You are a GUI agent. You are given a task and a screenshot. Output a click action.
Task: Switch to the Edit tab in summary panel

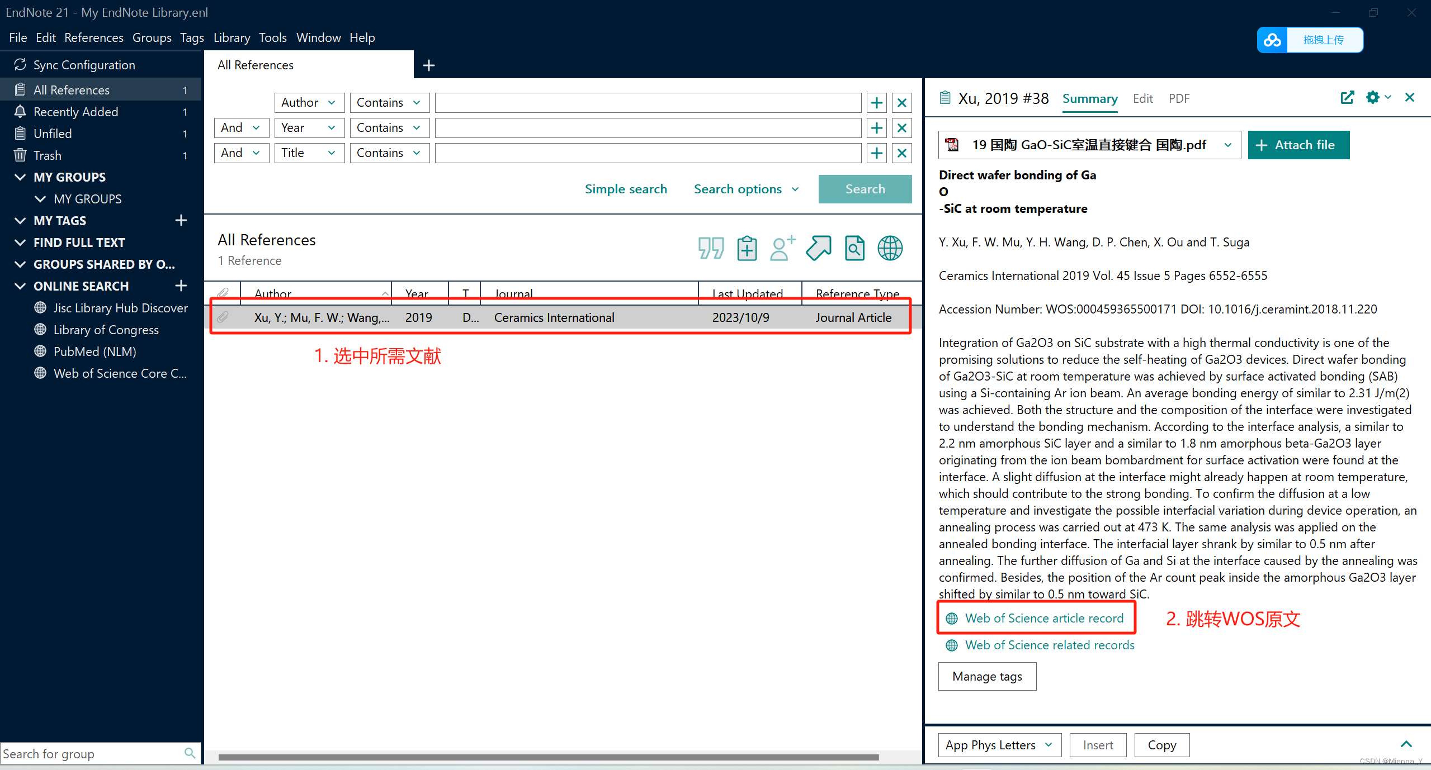coord(1142,98)
